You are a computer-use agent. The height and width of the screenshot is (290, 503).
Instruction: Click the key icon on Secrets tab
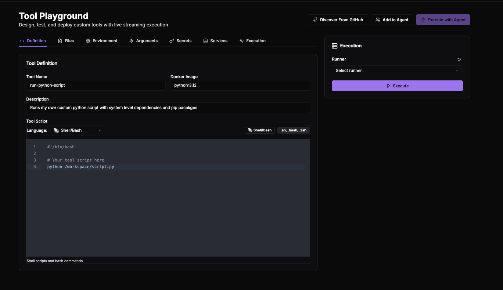(172, 41)
